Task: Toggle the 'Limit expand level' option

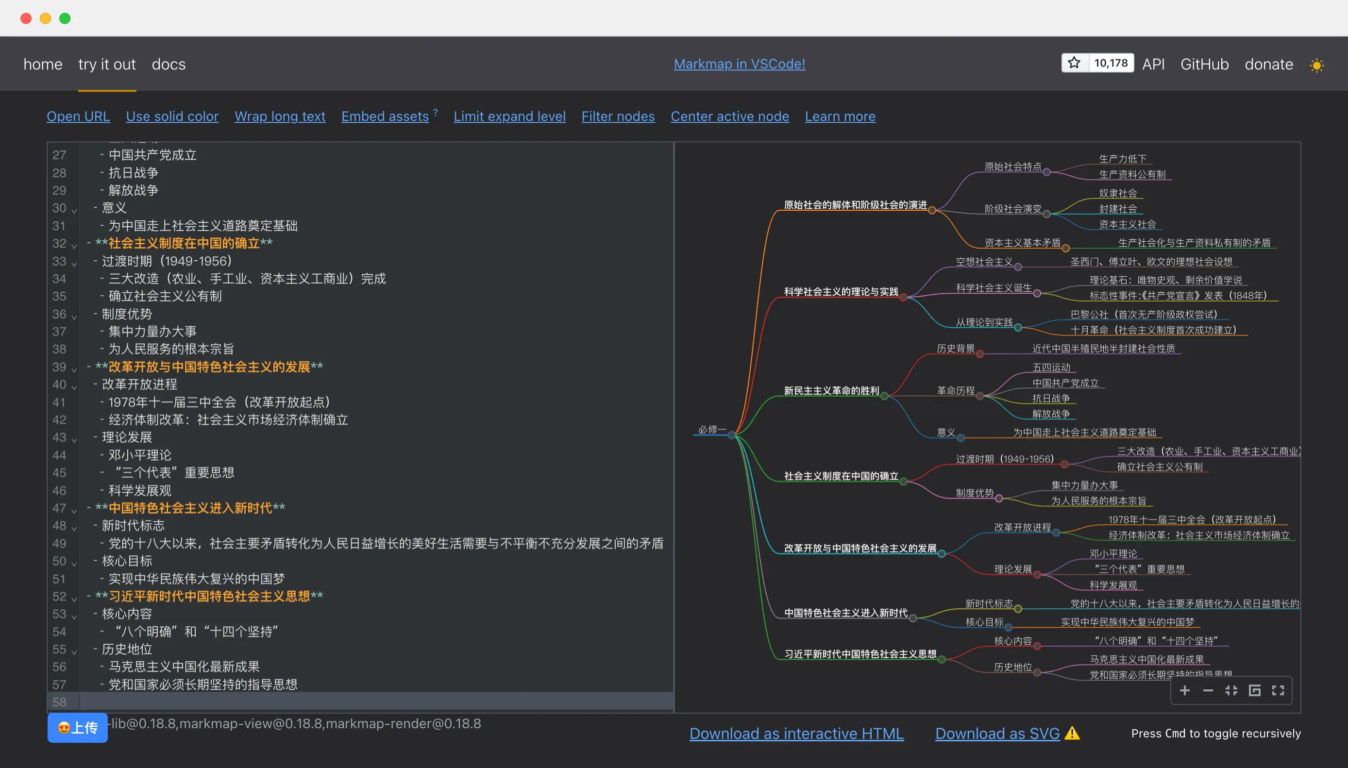Action: 509,115
